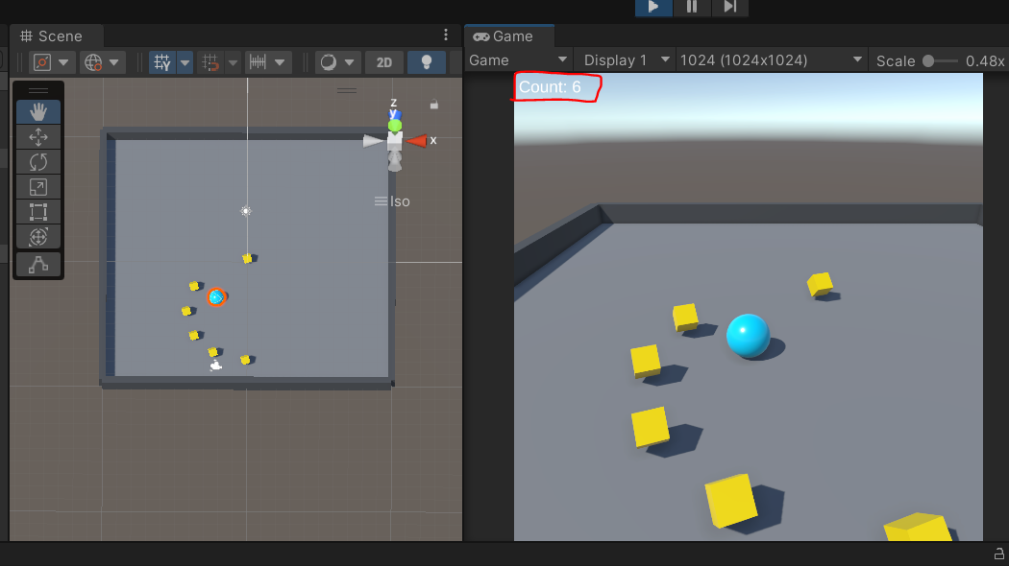Select the Move tool

pos(38,137)
